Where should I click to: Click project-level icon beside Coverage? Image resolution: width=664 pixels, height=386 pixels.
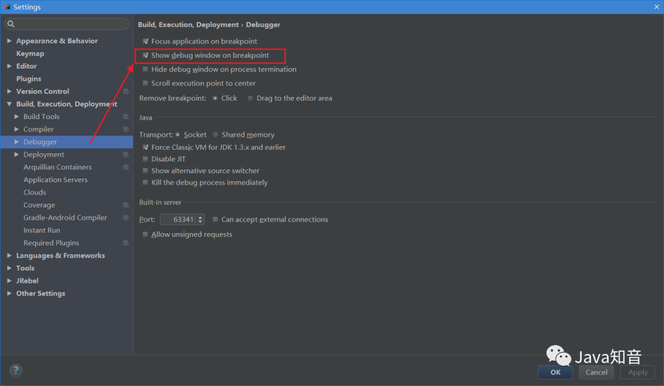tap(126, 205)
